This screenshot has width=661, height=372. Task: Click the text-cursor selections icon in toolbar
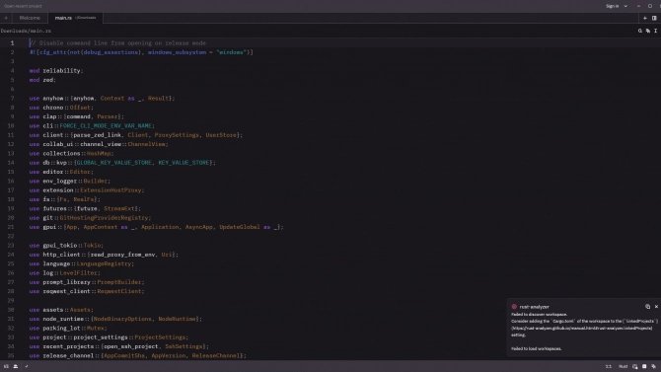click(x=655, y=31)
